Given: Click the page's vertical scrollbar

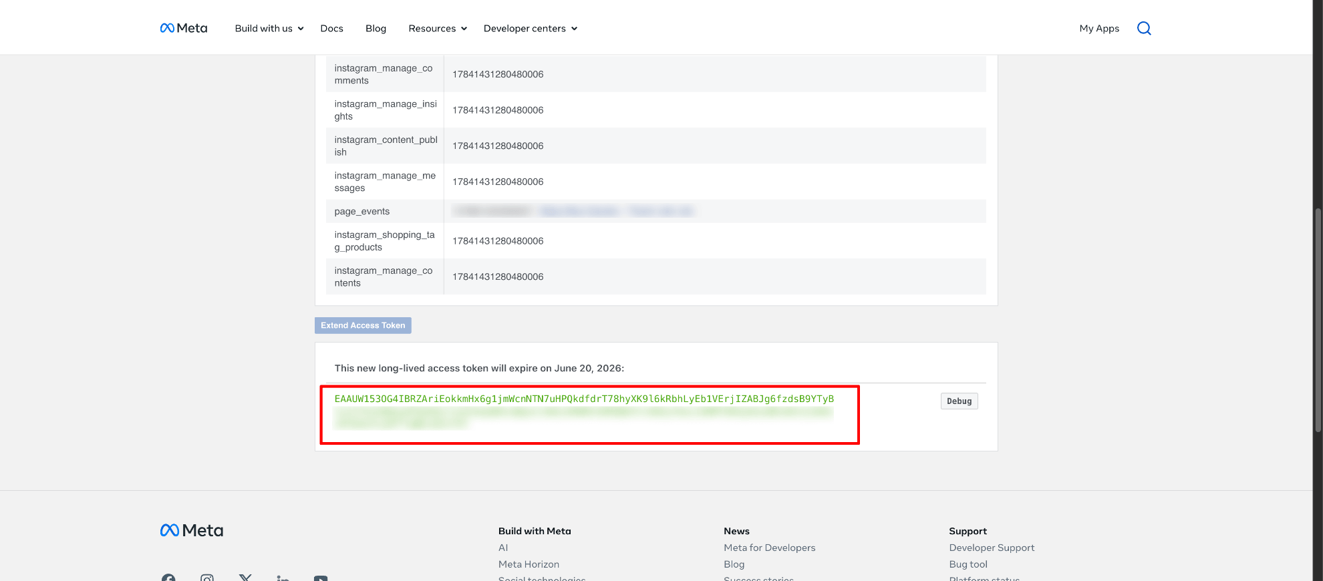Looking at the screenshot, I should (x=1318, y=321).
